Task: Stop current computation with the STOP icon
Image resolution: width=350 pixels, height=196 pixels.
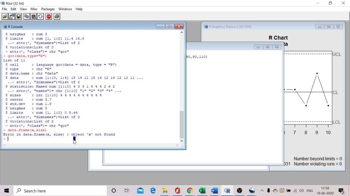Action: (x=49, y=17)
